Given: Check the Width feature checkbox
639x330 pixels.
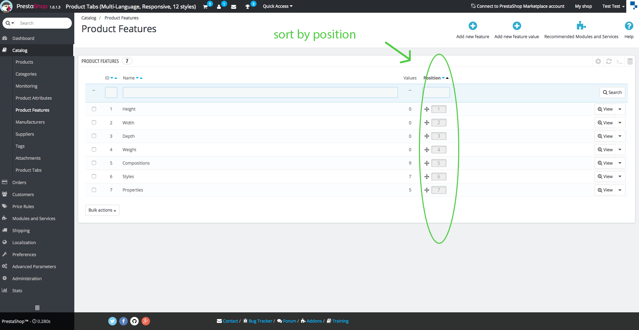Looking at the screenshot, I should tap(94, 122).
